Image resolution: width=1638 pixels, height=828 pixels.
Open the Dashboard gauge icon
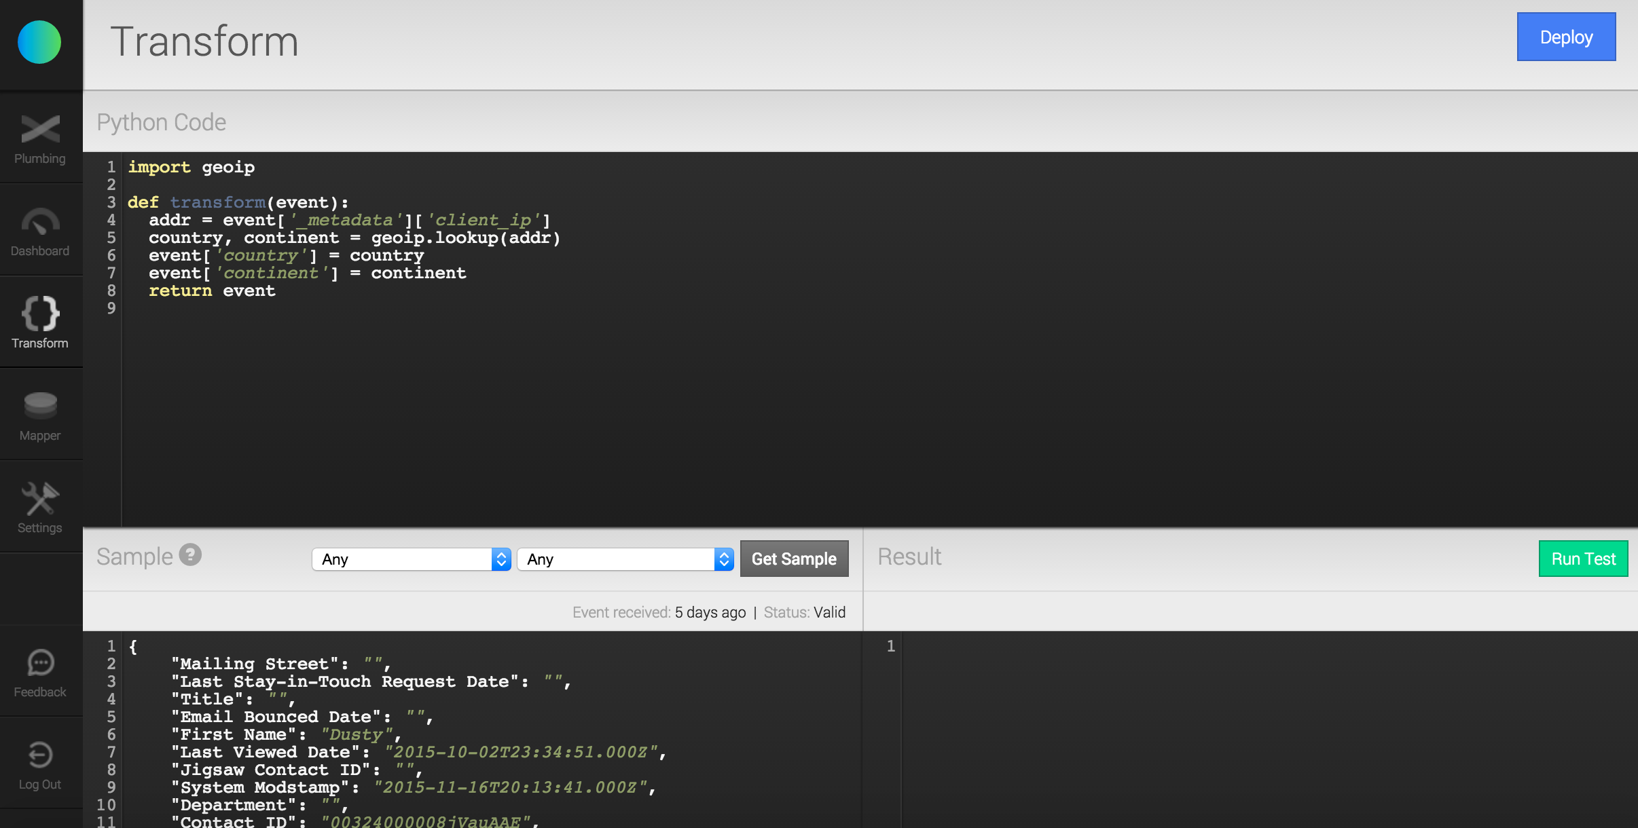pos(40,222)
